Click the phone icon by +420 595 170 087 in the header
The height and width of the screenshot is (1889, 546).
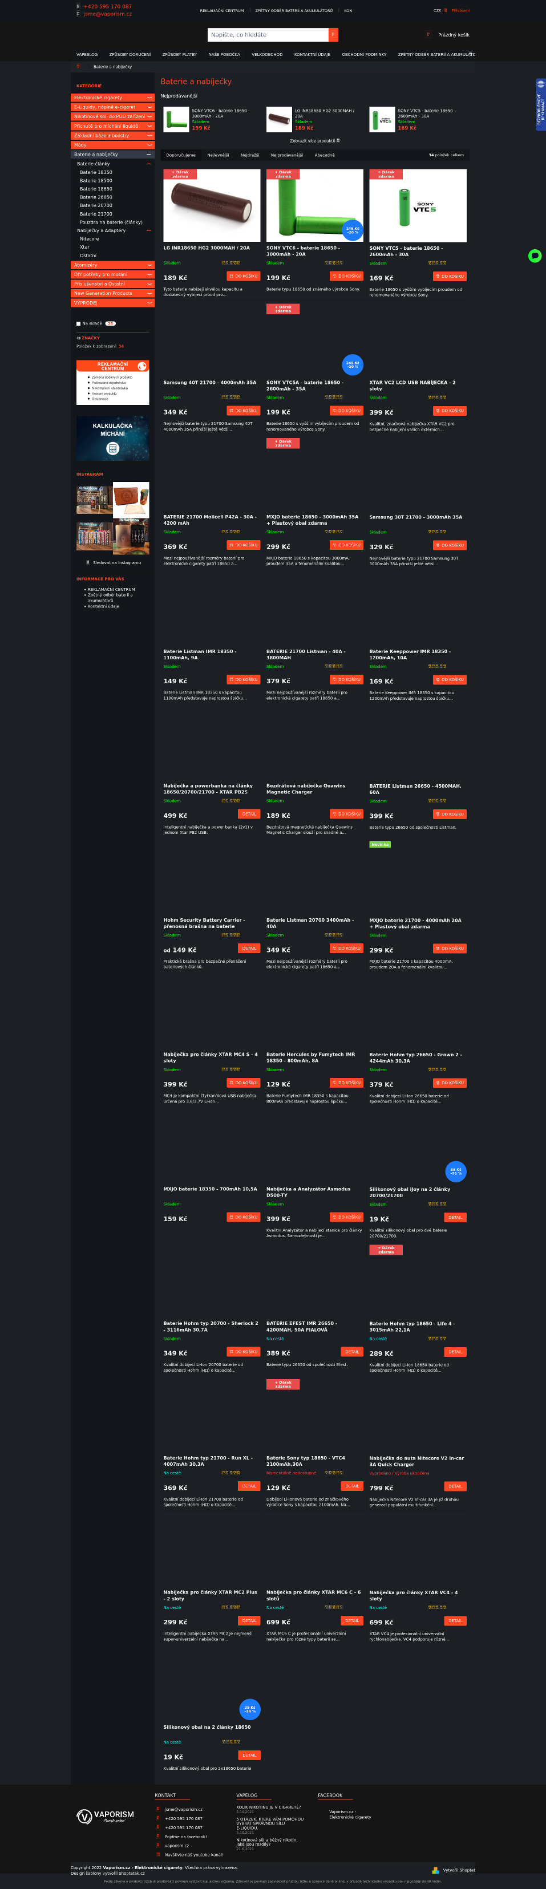(79, 6)
